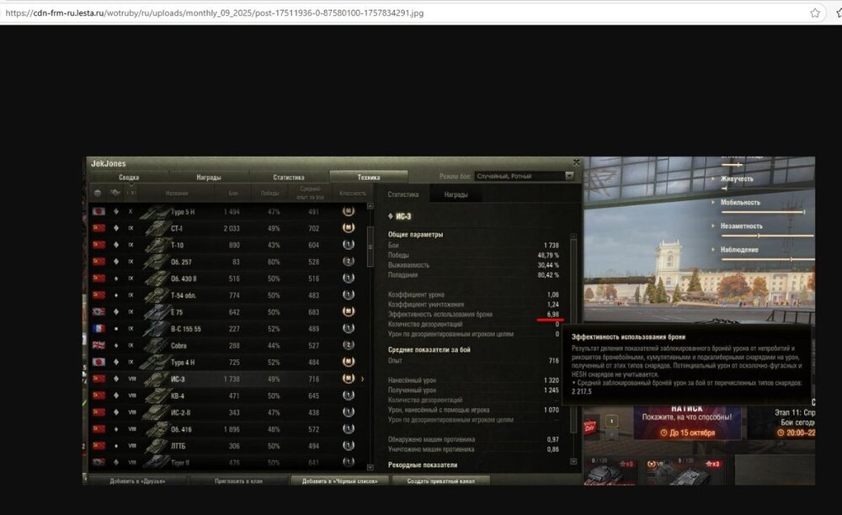Click the Japanese flag in Type 5 H row

[99, 212]
